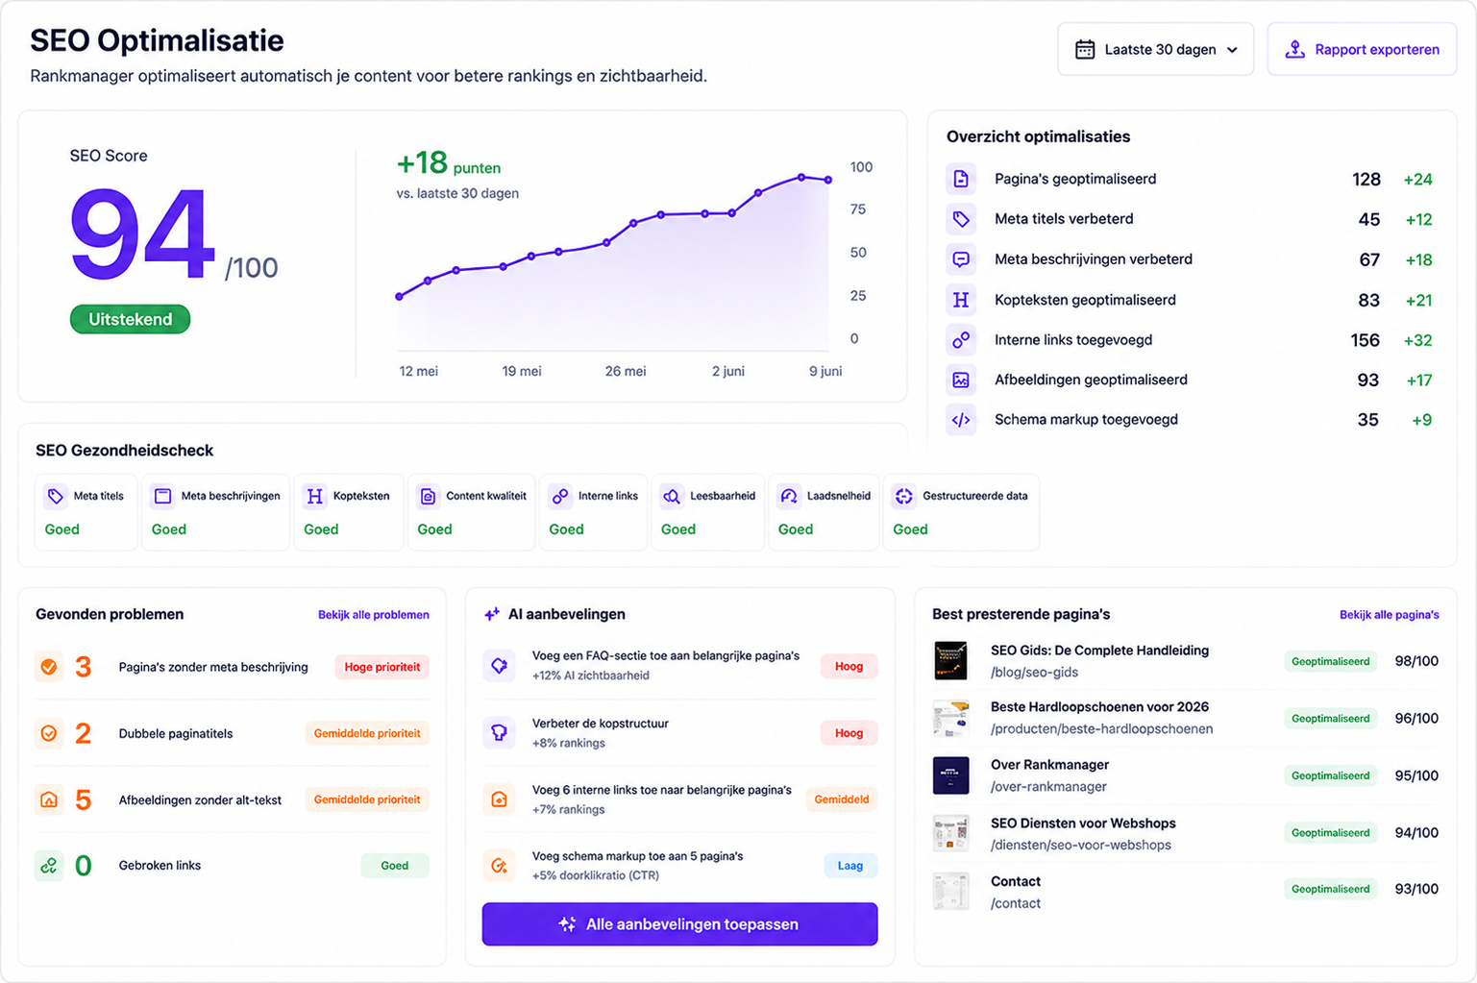
Task: Click the Kopteksten geoptimaliseerd H icon
Action: coord(961,300)
